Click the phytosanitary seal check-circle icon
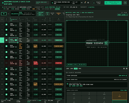 pos(68,84)
